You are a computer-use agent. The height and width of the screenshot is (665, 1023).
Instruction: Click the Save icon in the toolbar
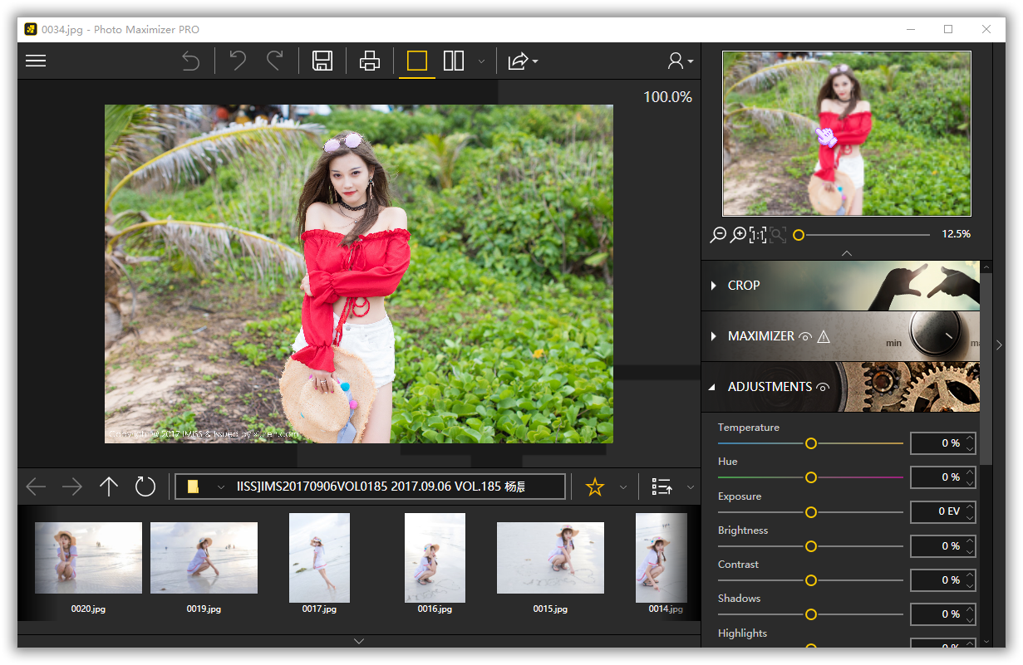pos(322,61)
